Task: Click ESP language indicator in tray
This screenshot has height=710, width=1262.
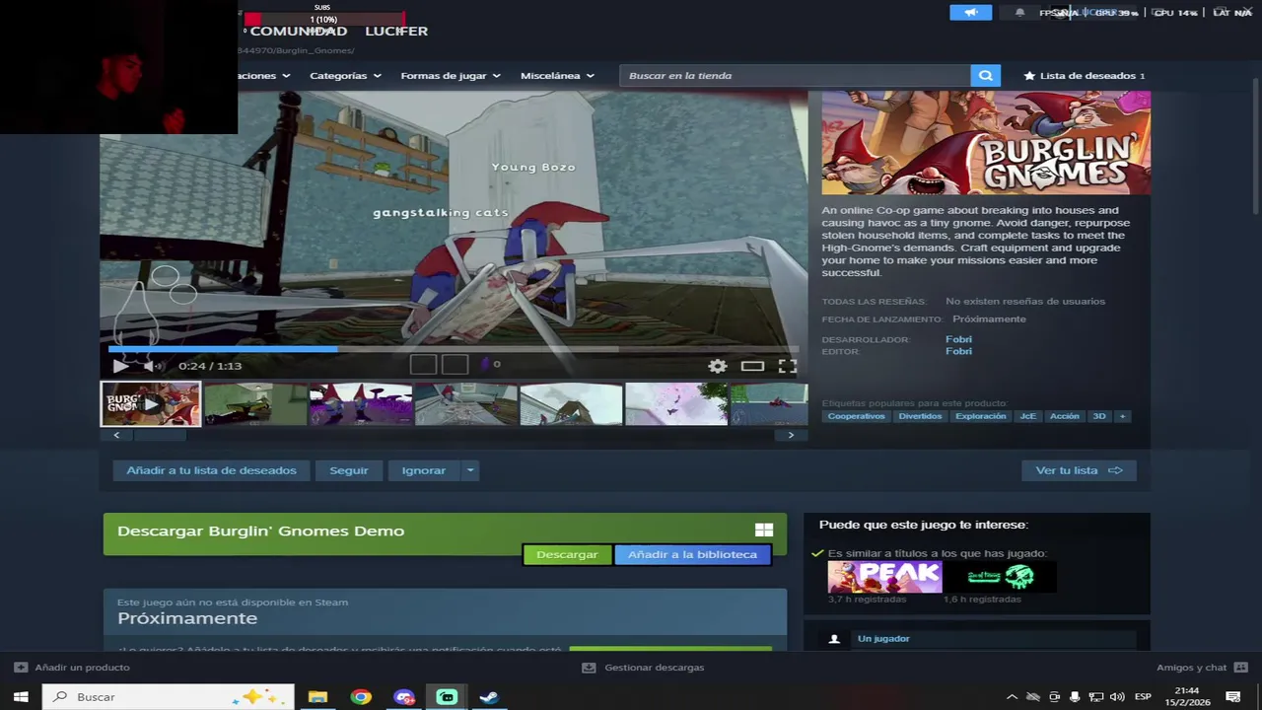Action: click(x=1143, y=697)
